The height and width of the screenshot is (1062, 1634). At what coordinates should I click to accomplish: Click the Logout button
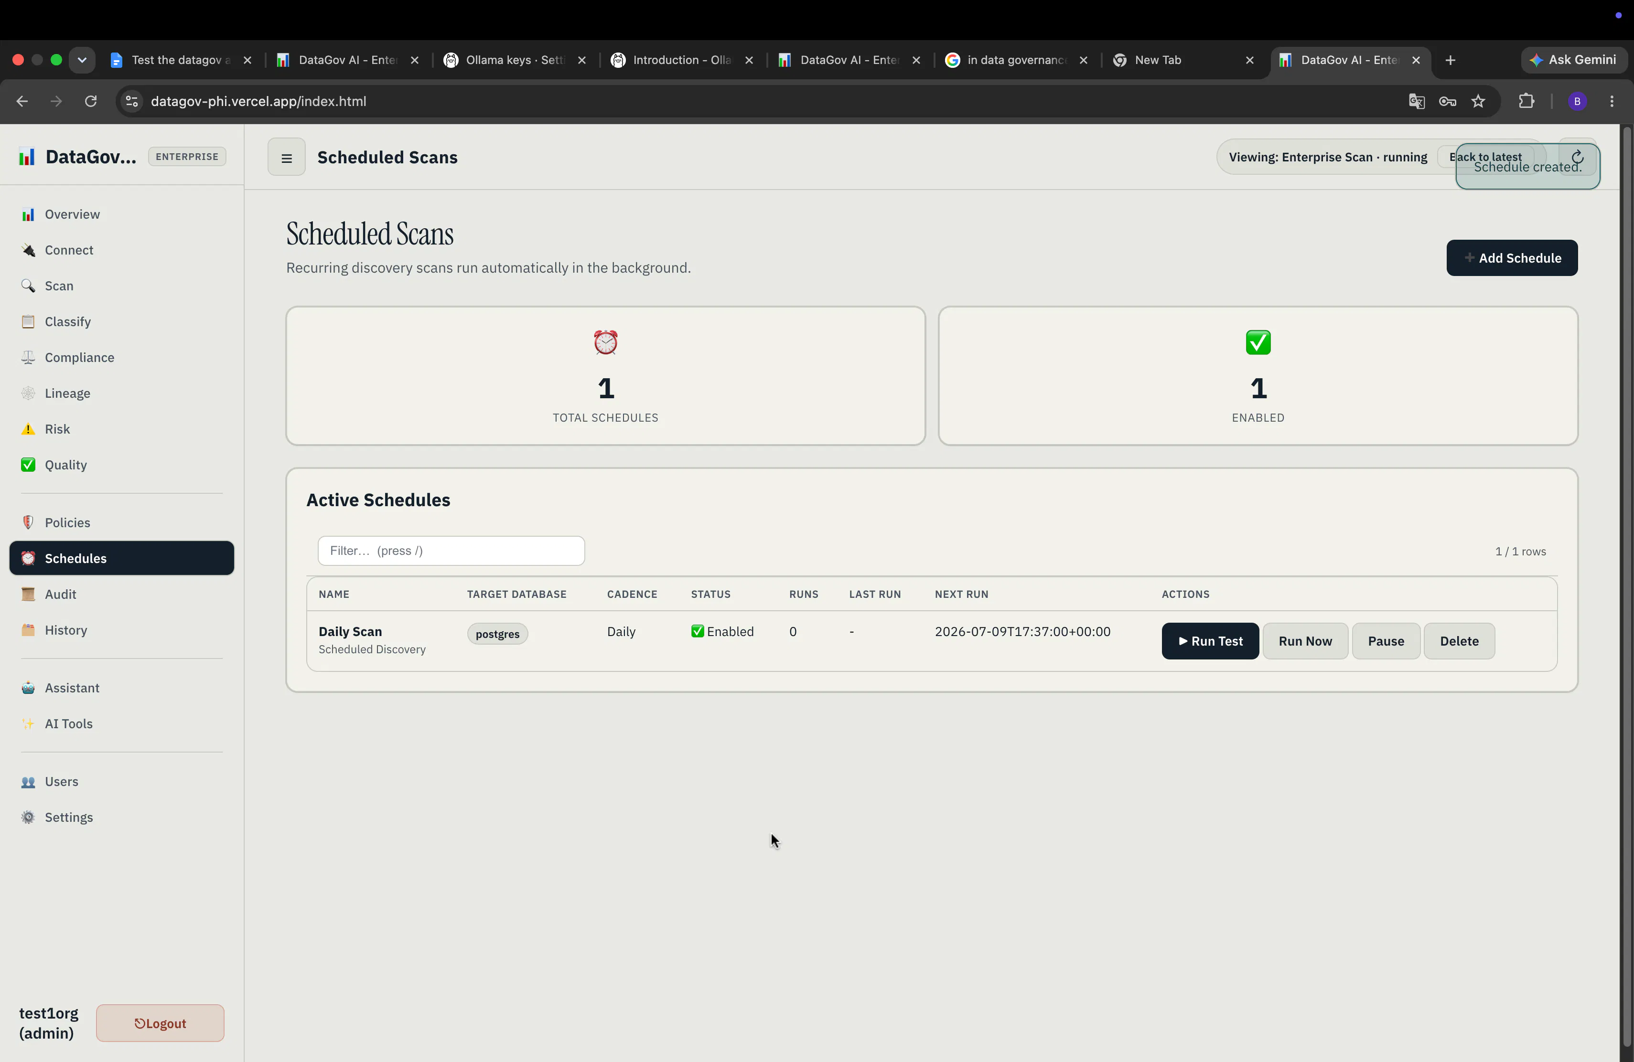coord(160,1023)
